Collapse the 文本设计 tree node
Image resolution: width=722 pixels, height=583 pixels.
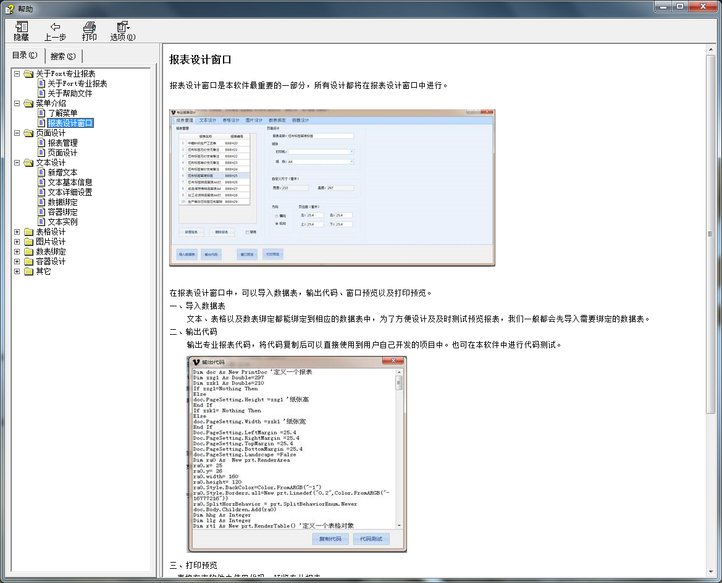tap(17, 163)
